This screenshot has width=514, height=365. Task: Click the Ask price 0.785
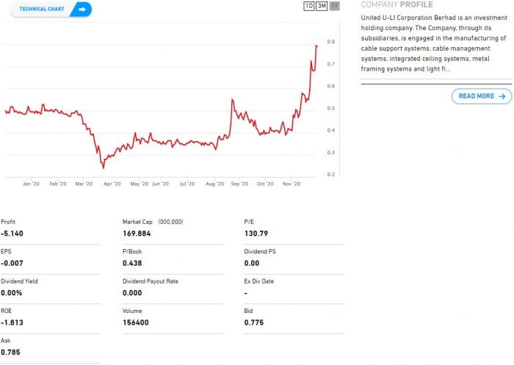10,353
